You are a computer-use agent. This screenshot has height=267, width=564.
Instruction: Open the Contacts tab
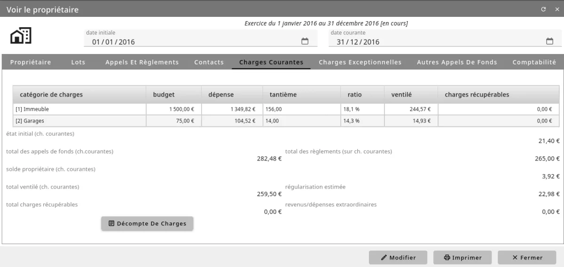209,62
